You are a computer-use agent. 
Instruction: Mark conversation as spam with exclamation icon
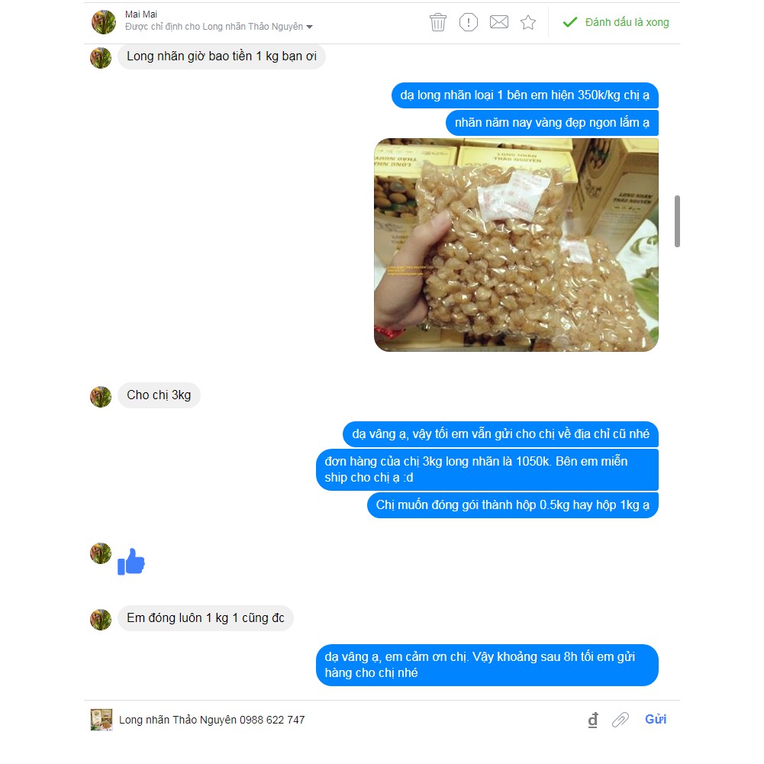[x=468, y=22]
